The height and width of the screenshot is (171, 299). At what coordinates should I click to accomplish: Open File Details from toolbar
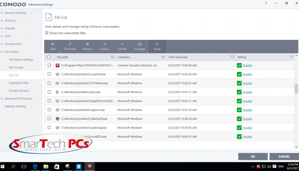[70, 47]
